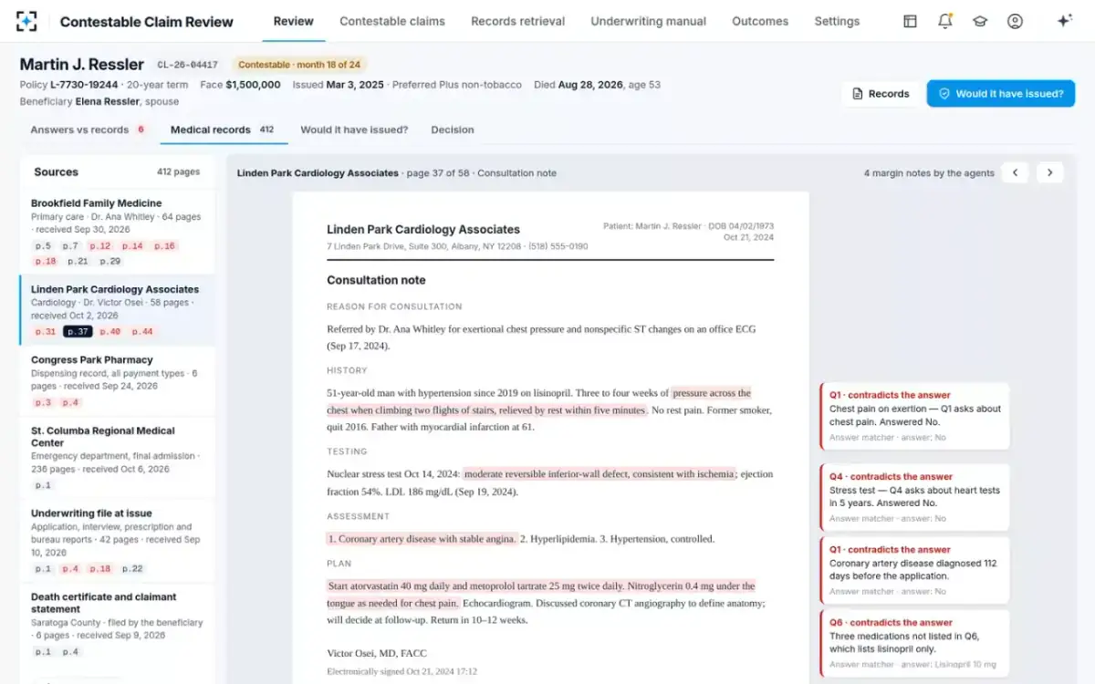Jump to p.44 of Linden Park Cardiology
1095x684 pixels.
(x=142, y=332)
